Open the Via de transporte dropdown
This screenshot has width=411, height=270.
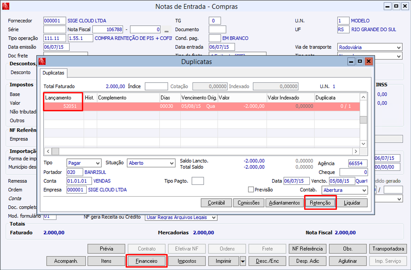coord(399,47)
